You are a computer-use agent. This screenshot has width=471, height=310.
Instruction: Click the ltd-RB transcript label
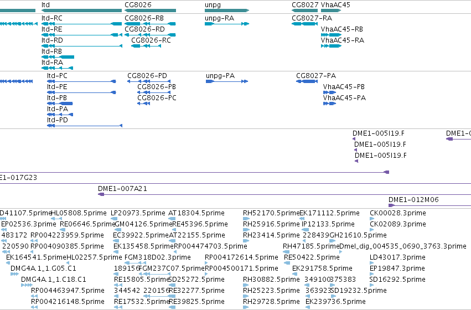(51, 51)
